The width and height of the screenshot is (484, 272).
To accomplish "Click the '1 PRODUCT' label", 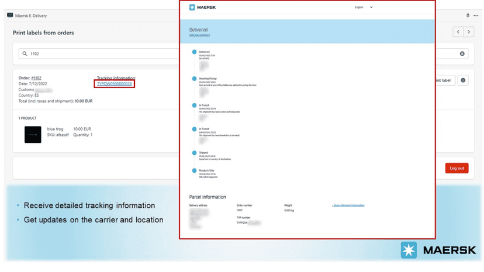I will (x=27, y=118).
